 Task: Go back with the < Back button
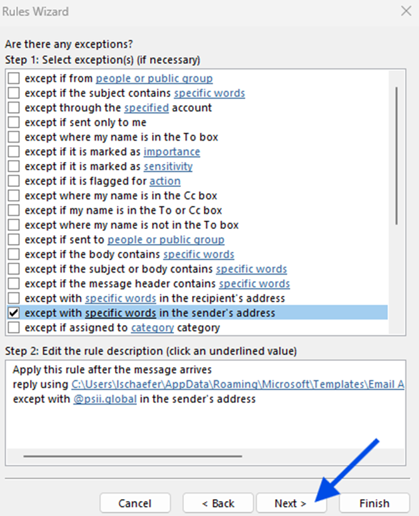tap(218, 503)
